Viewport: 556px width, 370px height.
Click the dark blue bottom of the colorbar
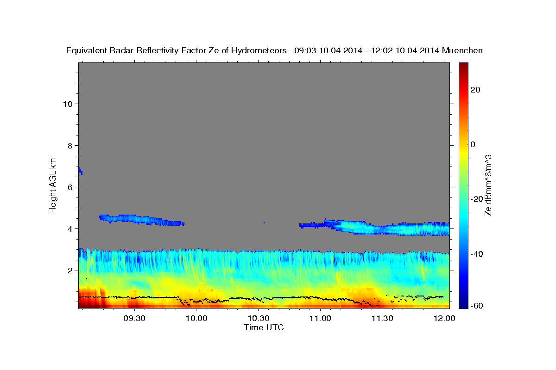click(x=463, y=303)
